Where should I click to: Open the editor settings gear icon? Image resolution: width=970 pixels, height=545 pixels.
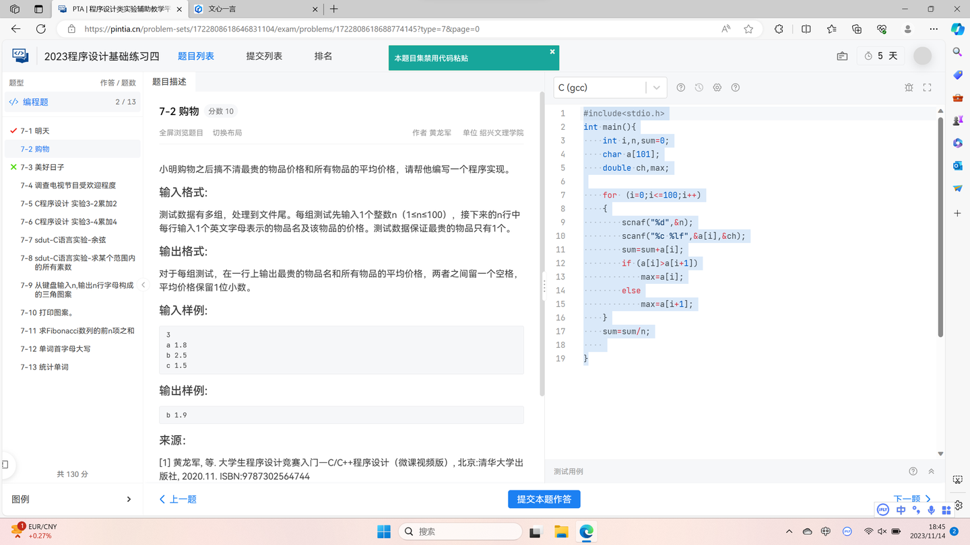[717, 87]
